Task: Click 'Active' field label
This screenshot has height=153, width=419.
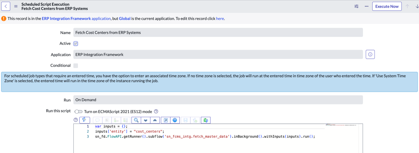Action: (x=65, y=43)
